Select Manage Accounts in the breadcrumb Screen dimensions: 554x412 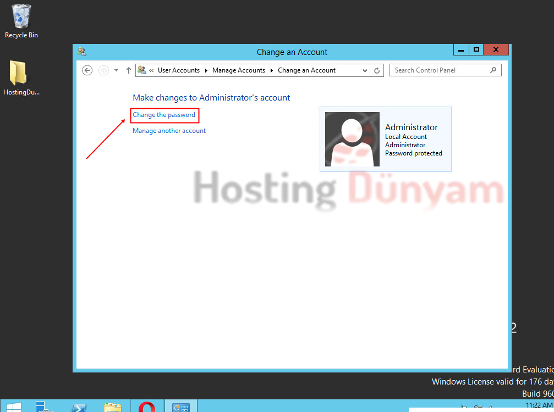coord(238,70)
